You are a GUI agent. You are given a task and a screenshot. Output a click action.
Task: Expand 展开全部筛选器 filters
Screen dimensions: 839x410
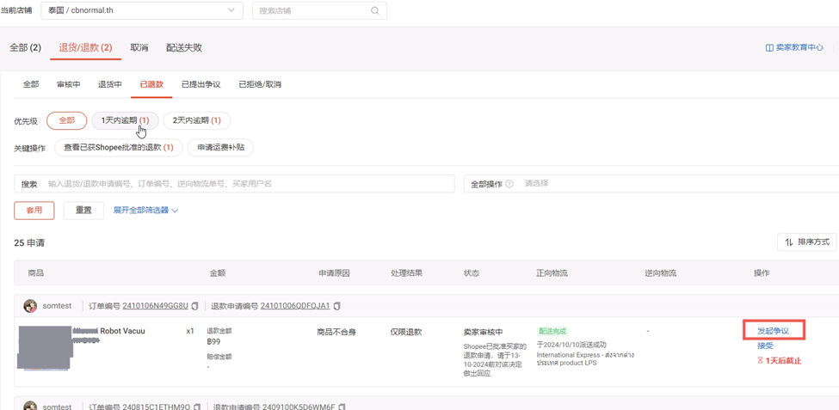click(x=145, y=211)
